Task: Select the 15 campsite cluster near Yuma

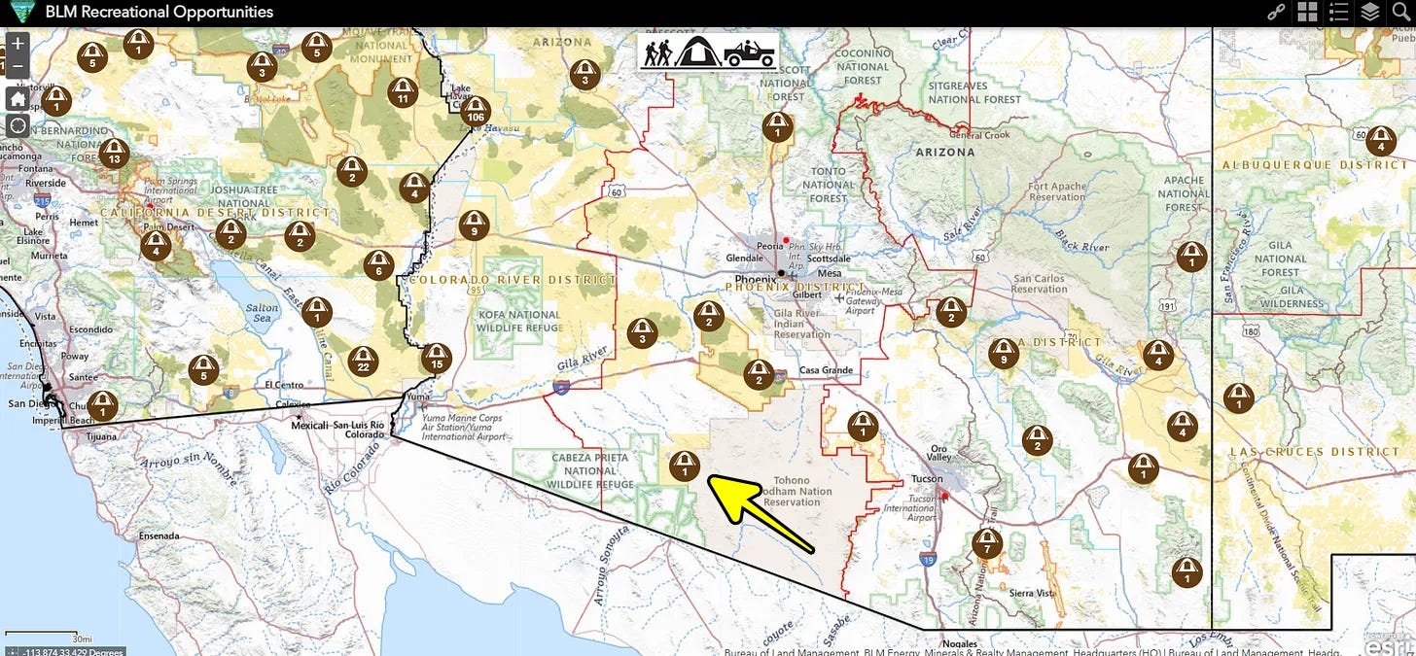Action: [437, 359]
